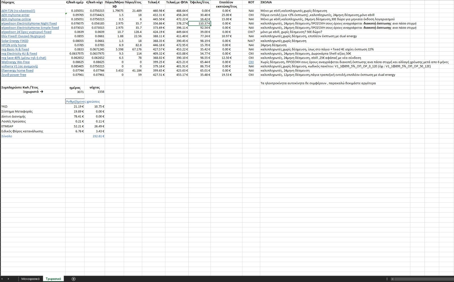Click the previous sheet navigation arrow
The width and height of the screenshot is (454, 282).
(3, 279)
